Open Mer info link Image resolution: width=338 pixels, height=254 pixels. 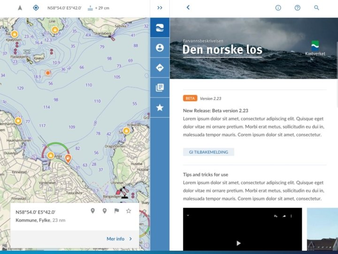[115, 238]
